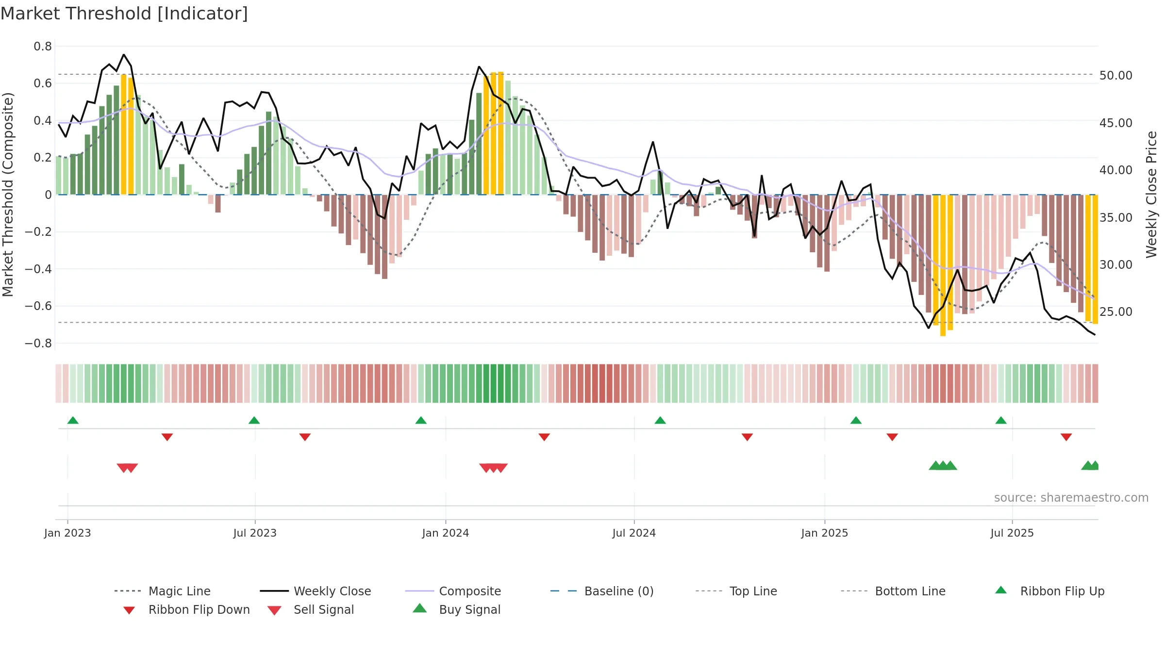
Task: Click the first red Ribbon Flip Down triangle in 2023
Action: 167,437
